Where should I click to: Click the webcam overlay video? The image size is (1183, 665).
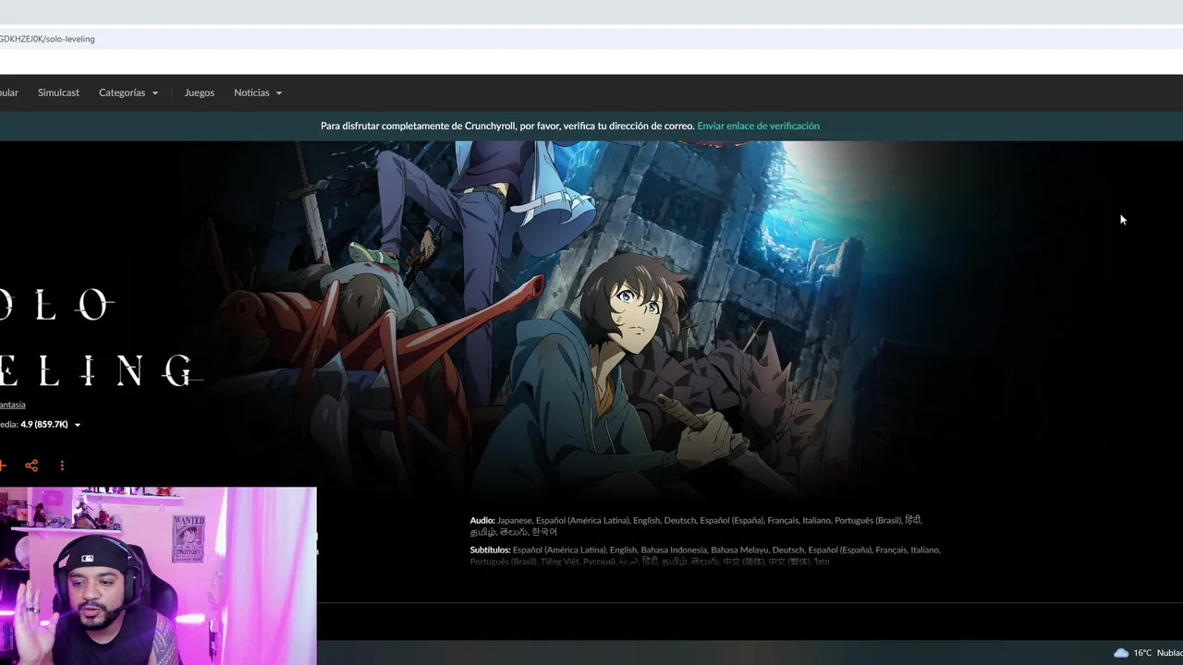tap(158, 576)
